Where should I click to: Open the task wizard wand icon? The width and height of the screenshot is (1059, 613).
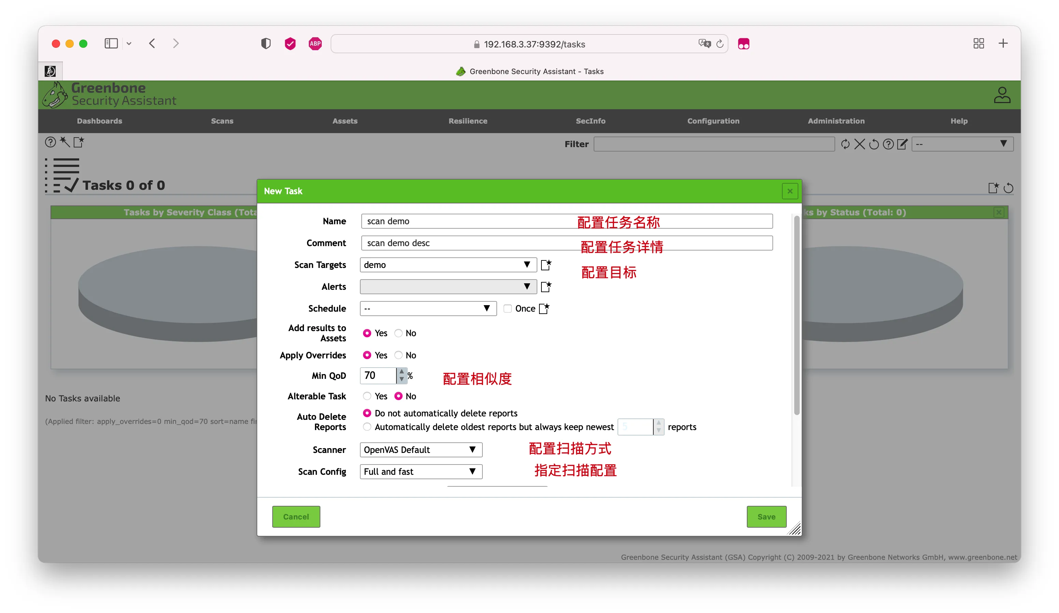pyautogui.click(x=65, y=142)
